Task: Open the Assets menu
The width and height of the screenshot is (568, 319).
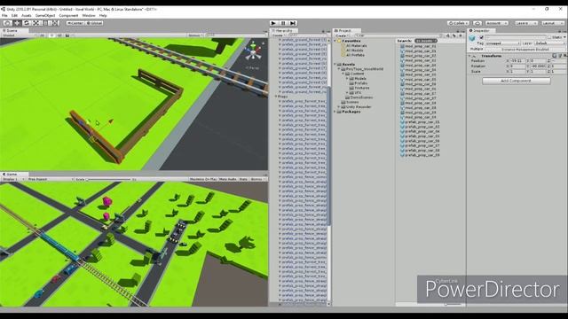Action: [x=27, y=16]
